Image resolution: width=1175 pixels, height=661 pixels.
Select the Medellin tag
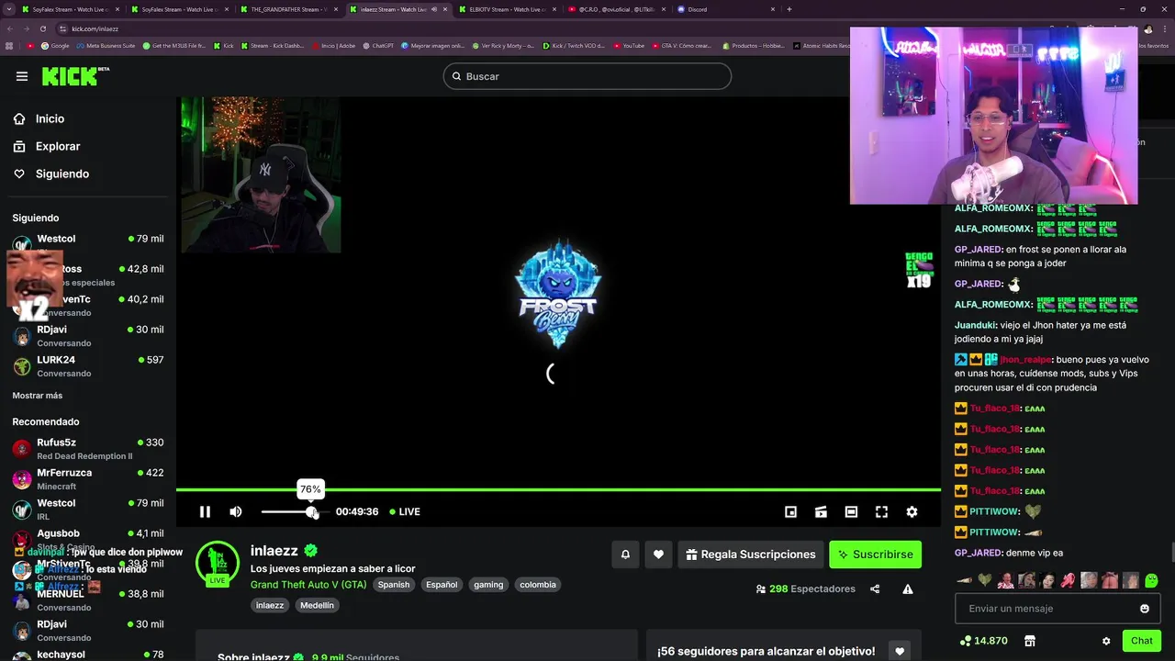pyautogui.click(x=318, y=605)
